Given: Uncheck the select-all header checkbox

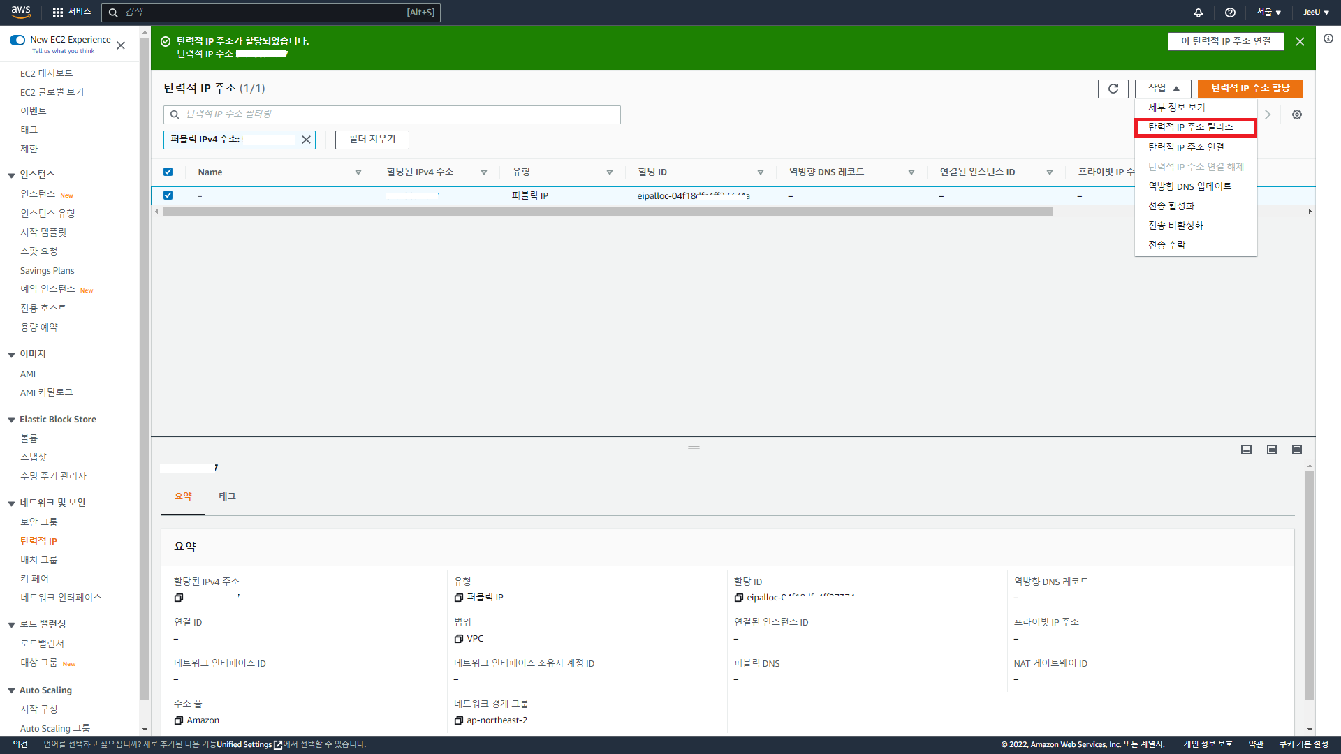Looking at the screenshot, I should click(x=168, y=172).
